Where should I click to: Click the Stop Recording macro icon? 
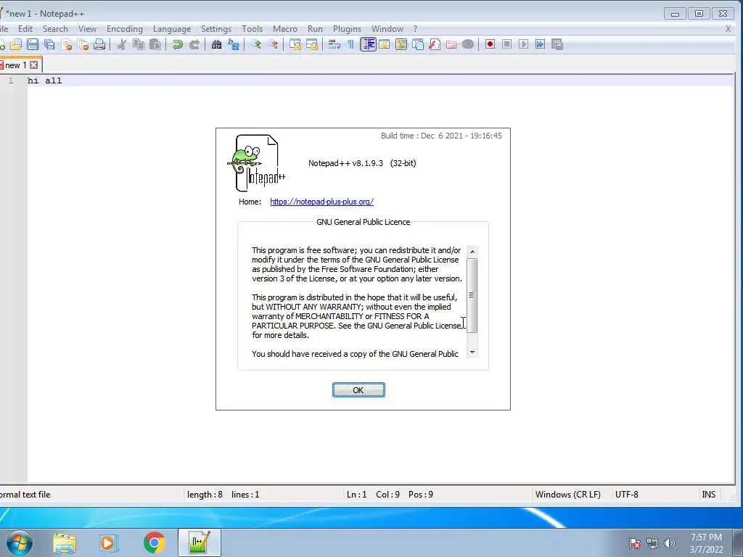(x=506, y=44)
